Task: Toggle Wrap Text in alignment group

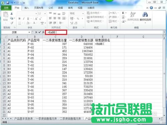Action: [64, 13]
